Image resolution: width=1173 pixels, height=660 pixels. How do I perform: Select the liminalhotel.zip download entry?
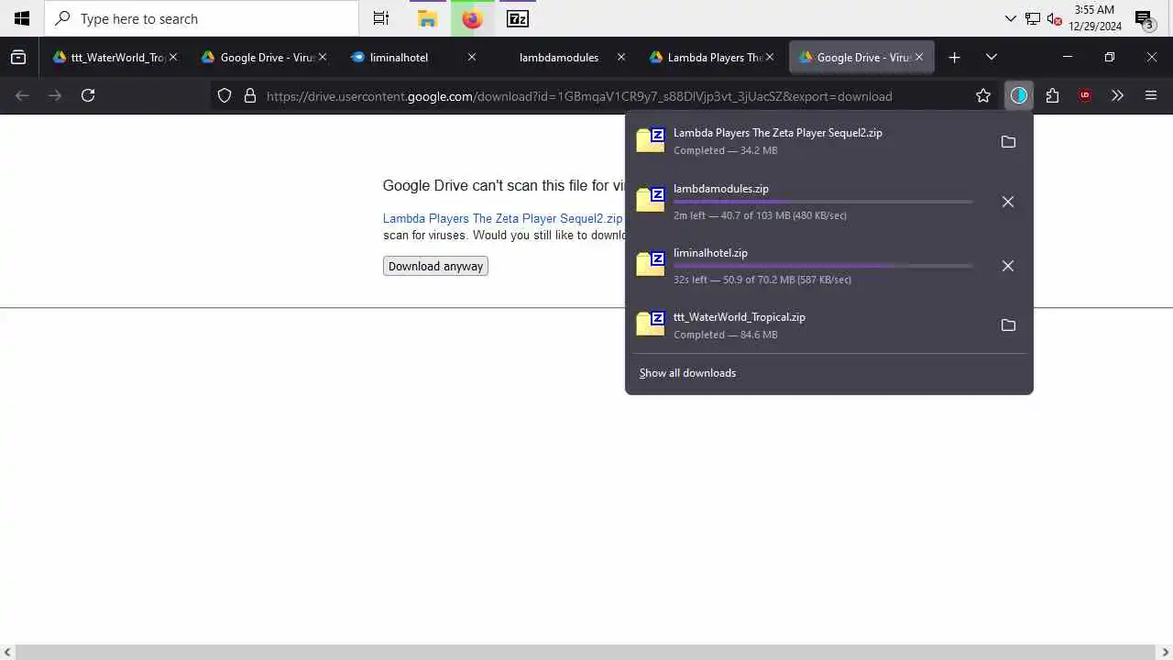click(x=808, y=266)
